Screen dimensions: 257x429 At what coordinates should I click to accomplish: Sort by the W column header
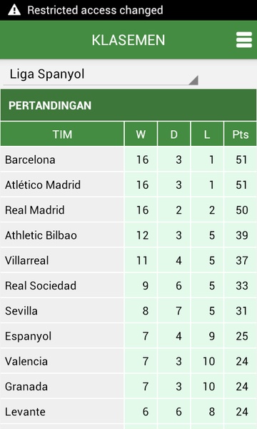coord(141,134)
